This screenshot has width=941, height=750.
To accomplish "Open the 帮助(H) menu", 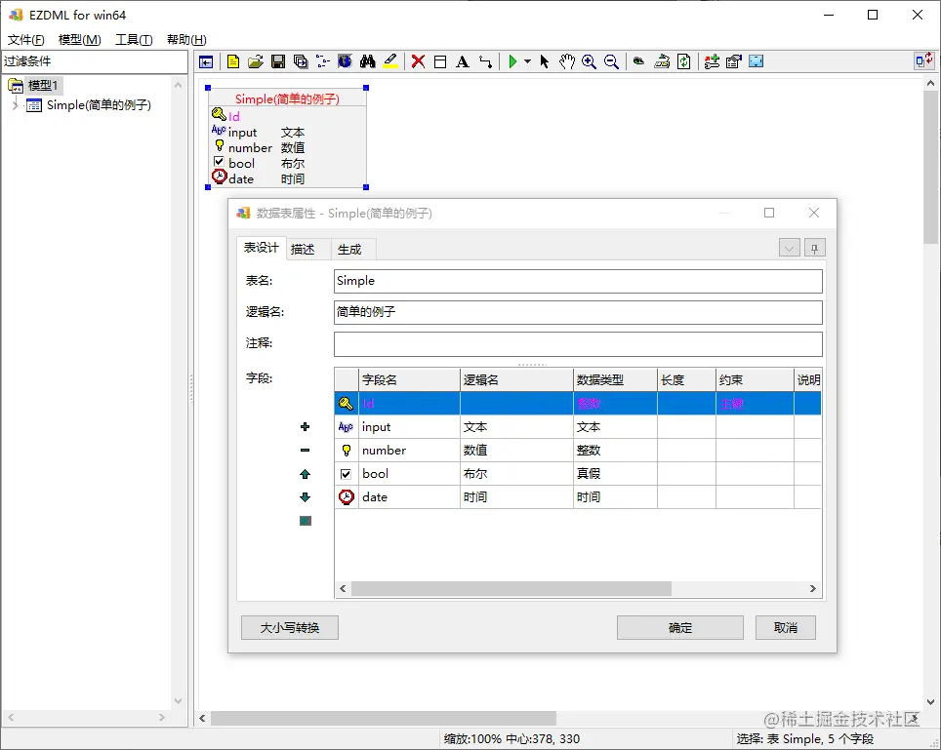I will coord(186,40).
